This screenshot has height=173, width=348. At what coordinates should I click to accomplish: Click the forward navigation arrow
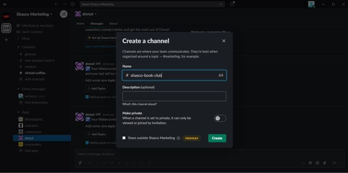[x=64, y=4]
